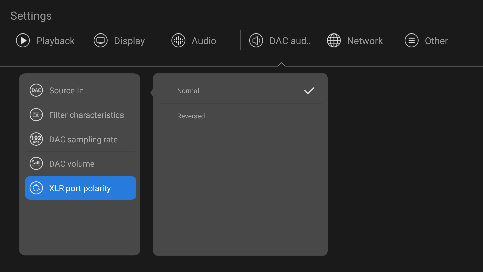Viewport: 483px width, 272px height.
Task: Click the XLR port polarity icon
Action: point(36,188)
